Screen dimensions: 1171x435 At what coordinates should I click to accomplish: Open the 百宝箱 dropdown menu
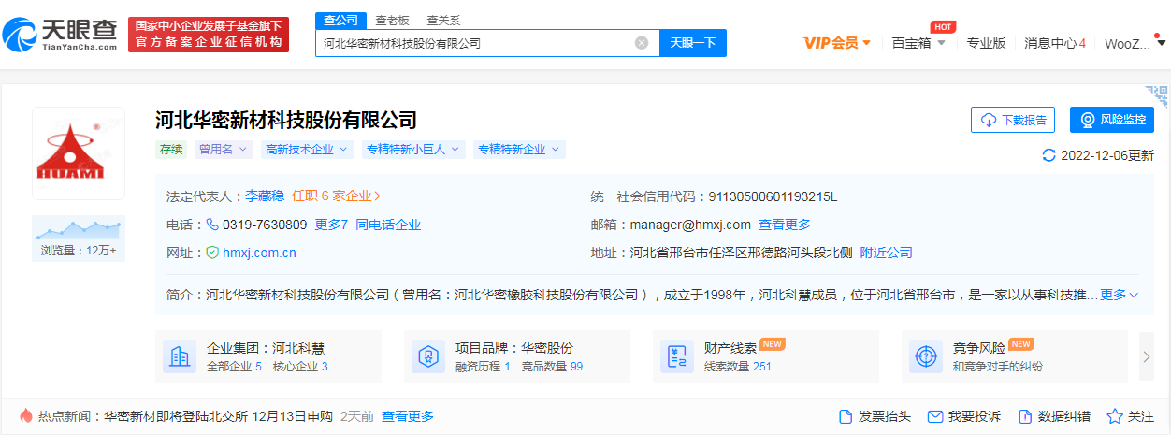point(918,43)
